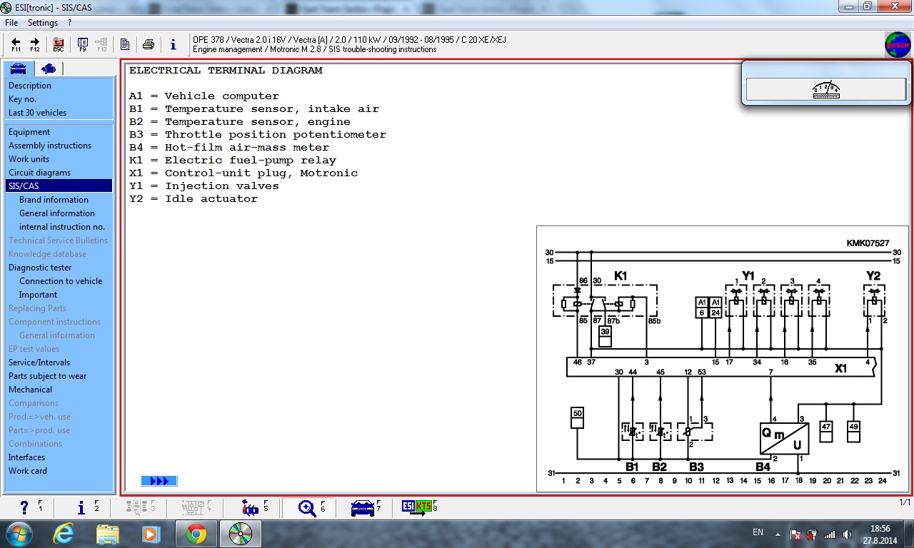Screen dimensions: 914x548
Task: Go back with the F11 arrow
Action: tap(16, 44)
